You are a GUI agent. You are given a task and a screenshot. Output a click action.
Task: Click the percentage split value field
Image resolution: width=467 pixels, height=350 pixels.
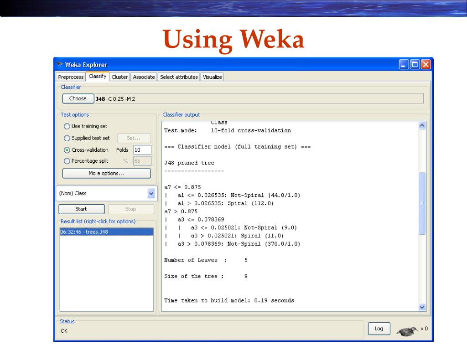142,161
